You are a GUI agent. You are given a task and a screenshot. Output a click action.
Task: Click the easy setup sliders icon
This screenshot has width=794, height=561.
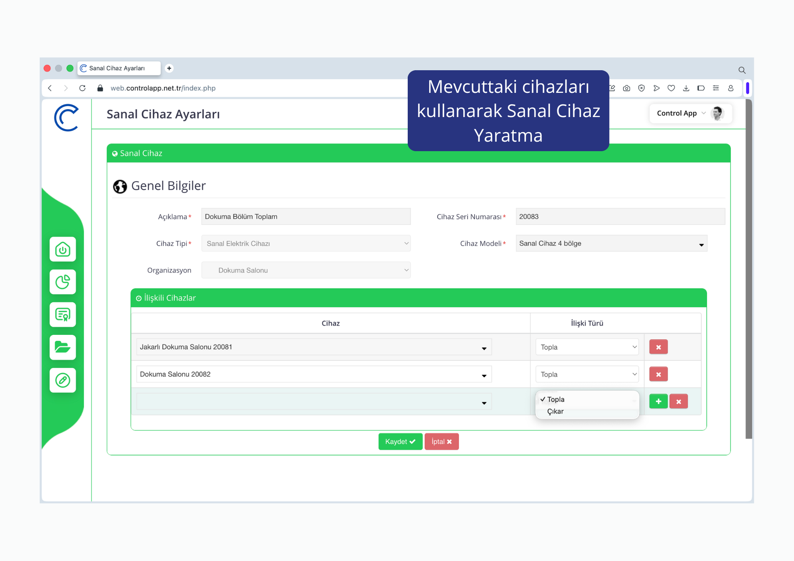click(716, 88)
